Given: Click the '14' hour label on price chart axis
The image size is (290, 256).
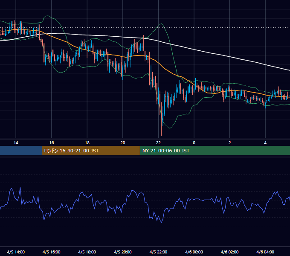Looking at the screenshot, I should 16,143.
